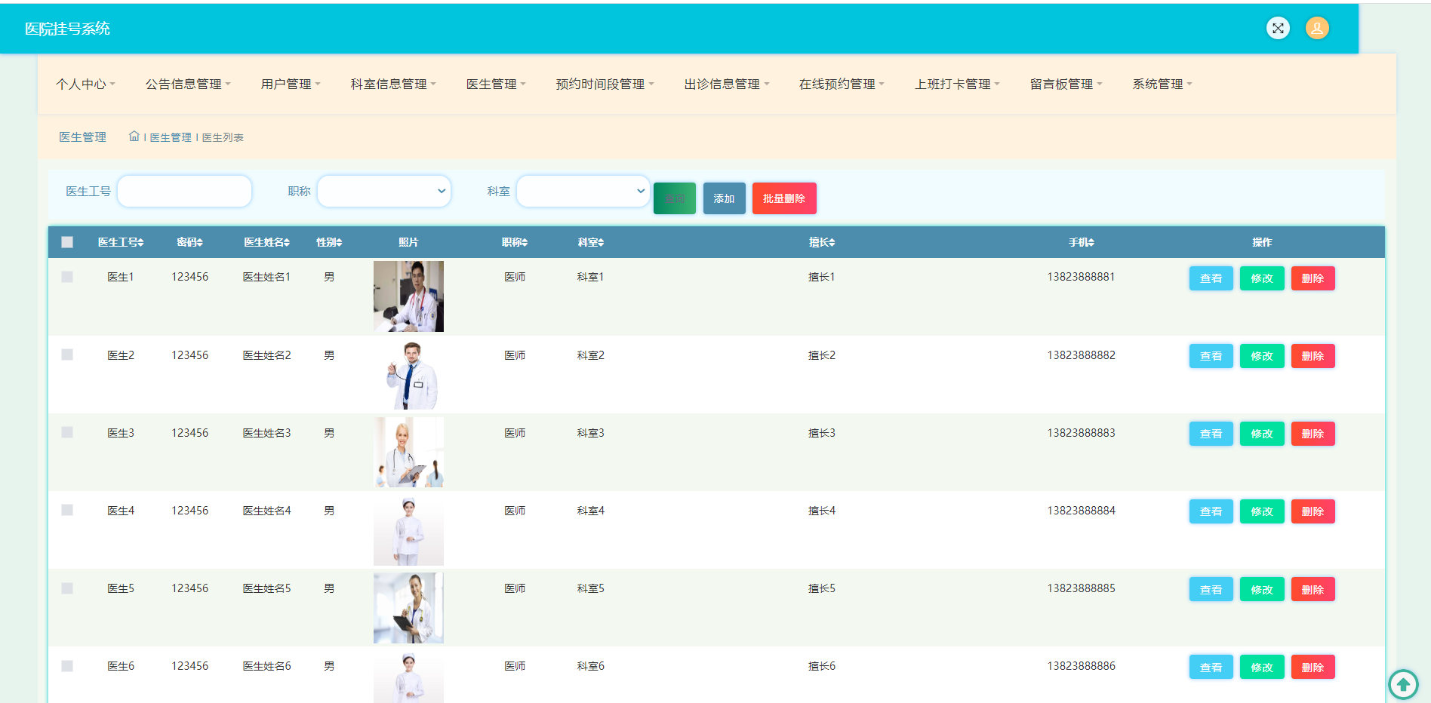Click 查看 for 医生6
1431x703 pixels.
click(1211, 667)
